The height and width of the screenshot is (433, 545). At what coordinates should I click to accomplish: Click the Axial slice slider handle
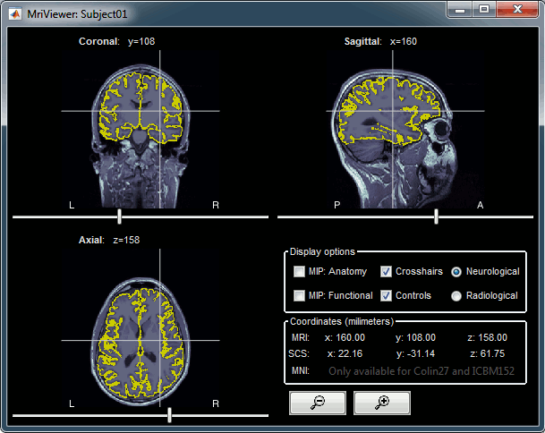[x=169, y=415]
